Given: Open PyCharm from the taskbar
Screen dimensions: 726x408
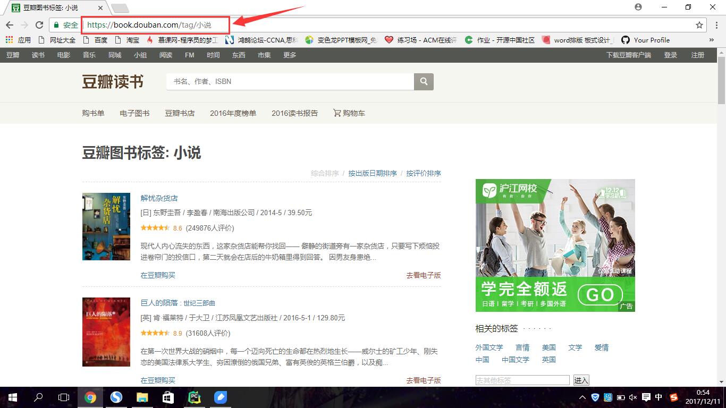Looking at the screenshot, I should tap(194, 397).
